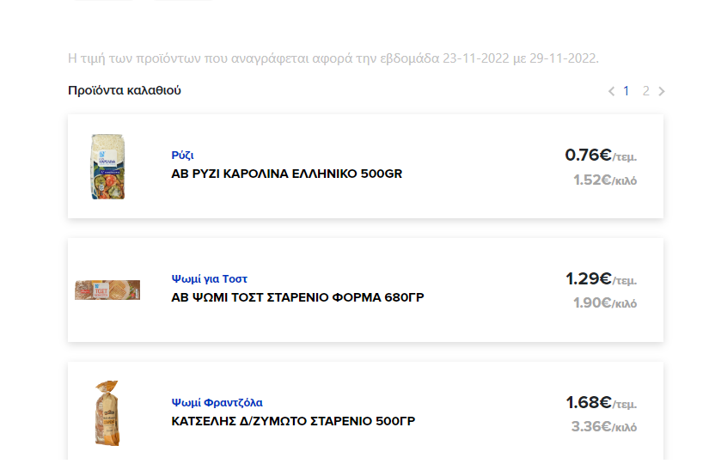Go to the next products page arrow
Image resolution: width=709 pixels, height=464 pixels.
tap(662, 91)
